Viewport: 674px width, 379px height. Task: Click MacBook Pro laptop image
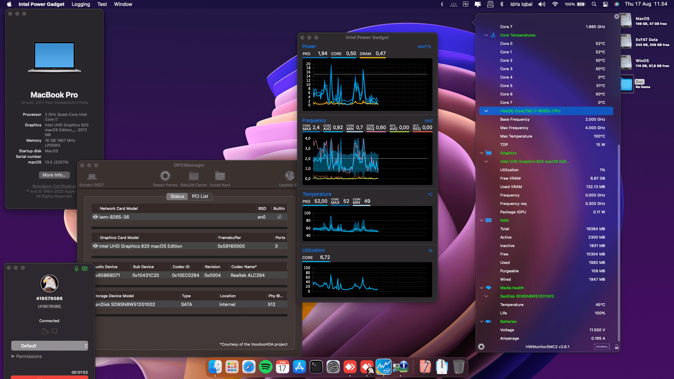pyautogui.click(x=54, y=57)
